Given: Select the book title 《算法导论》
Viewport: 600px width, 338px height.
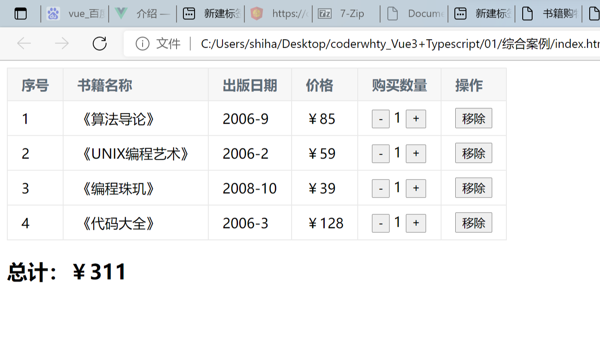Looking at the screenshot, I should click(119, 119).
